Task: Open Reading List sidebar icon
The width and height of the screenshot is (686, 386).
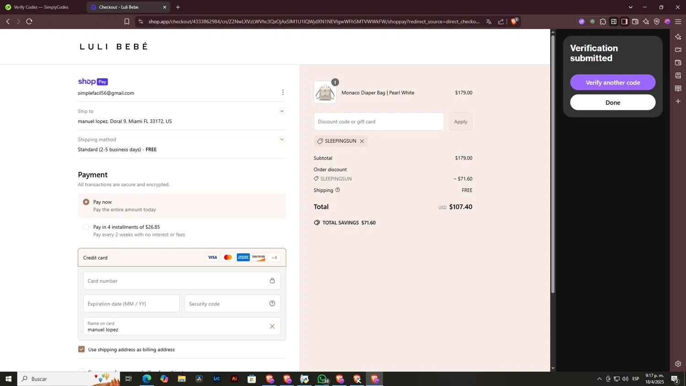Action: (678, 88)
